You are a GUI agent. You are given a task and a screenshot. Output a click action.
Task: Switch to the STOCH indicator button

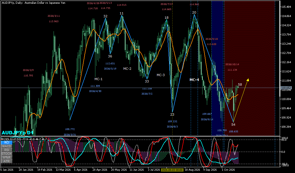7,154
